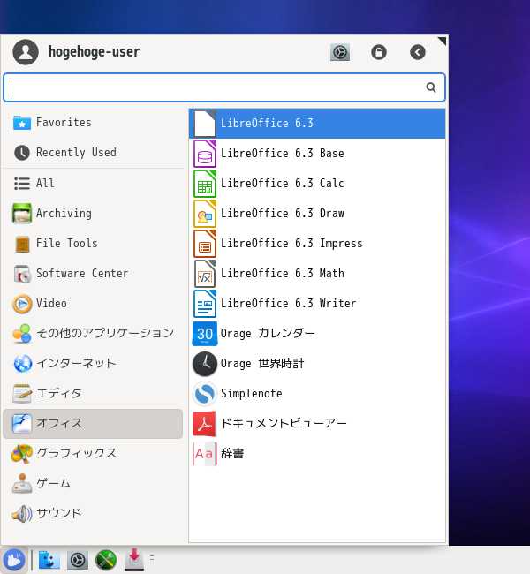The height and width of the screenshot is (574, 530).
Task: Click the application menu button in taskbar
Action: pos(14,560)
